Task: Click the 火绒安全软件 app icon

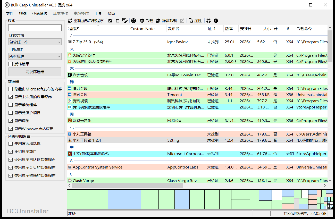Action: pyautogui.click(x=70, y=55)
